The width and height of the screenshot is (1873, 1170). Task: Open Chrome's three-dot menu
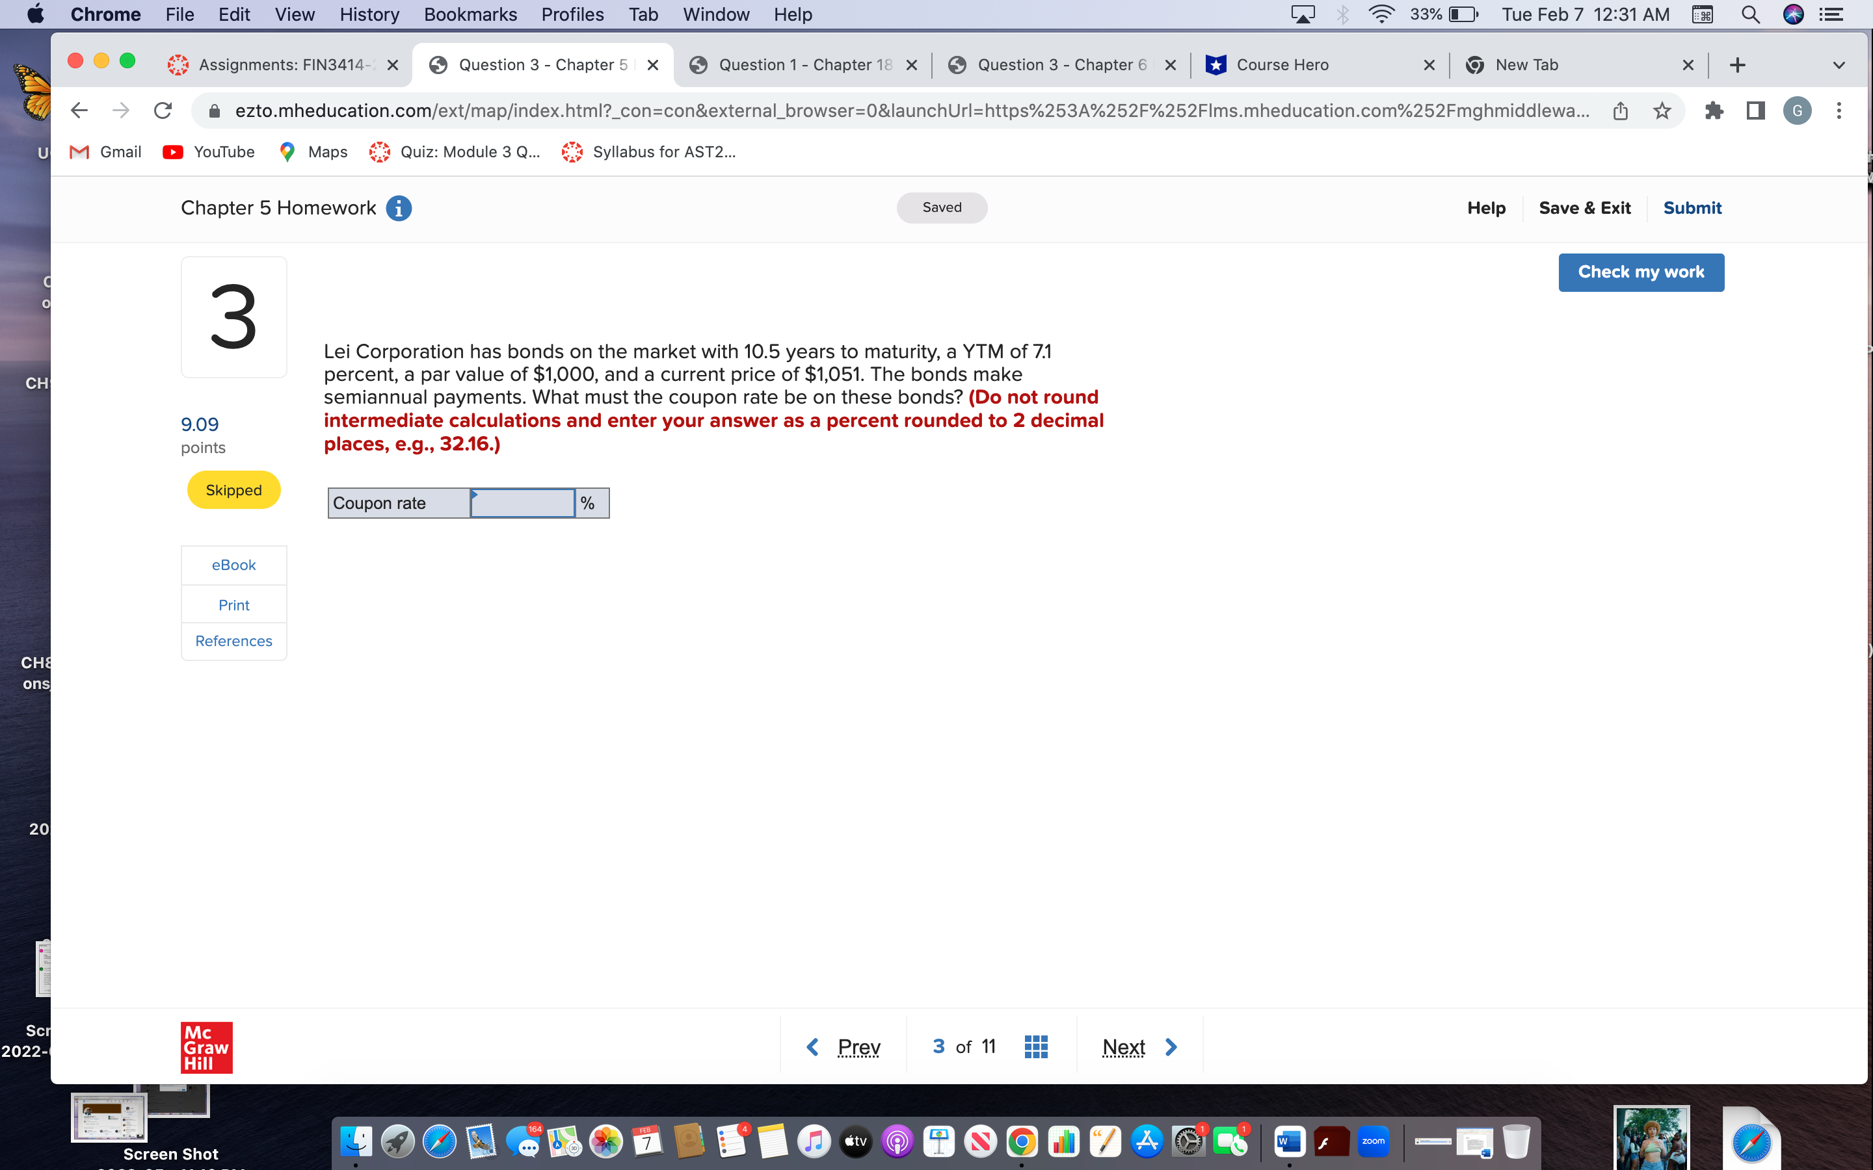(1840, 110)
